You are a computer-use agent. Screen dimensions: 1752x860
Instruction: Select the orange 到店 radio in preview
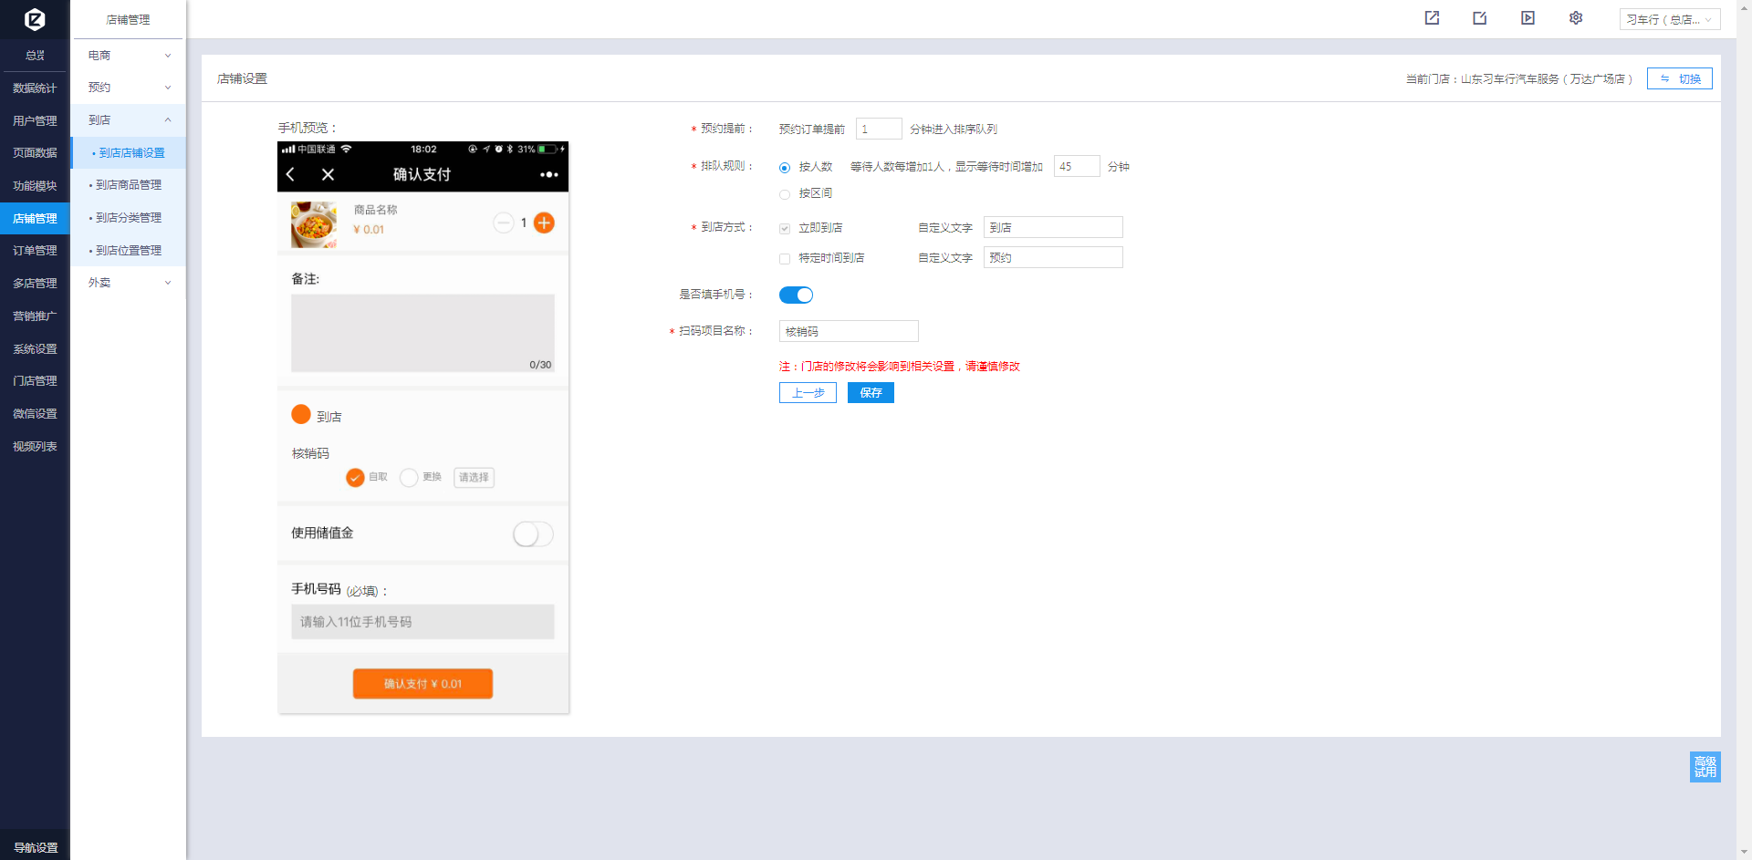pos(301,414)
